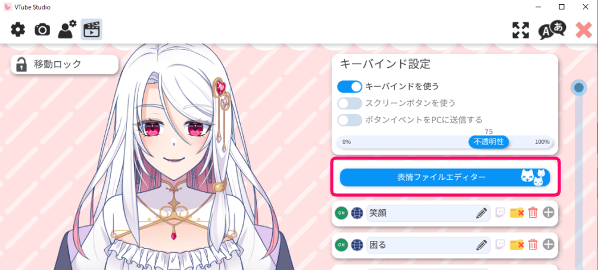Screen dimensions: 598x270
Task: Open the 表情ファイルエディター button
Action: 445,177
